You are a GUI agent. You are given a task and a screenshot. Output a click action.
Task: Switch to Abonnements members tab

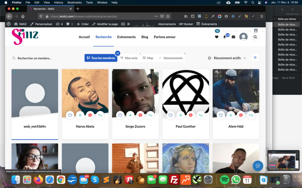pyautogui.click(x=171, y=58)
